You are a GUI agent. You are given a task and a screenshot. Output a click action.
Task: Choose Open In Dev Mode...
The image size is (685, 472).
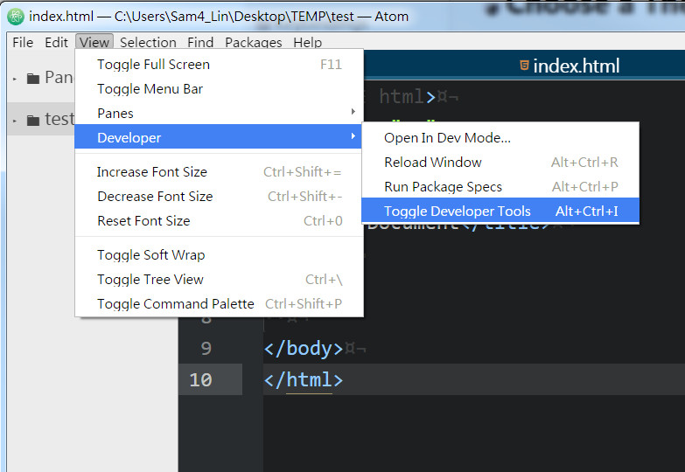[x=500, y=138]
